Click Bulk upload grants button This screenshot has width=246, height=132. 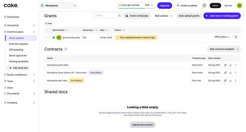[x=189, y=16]
